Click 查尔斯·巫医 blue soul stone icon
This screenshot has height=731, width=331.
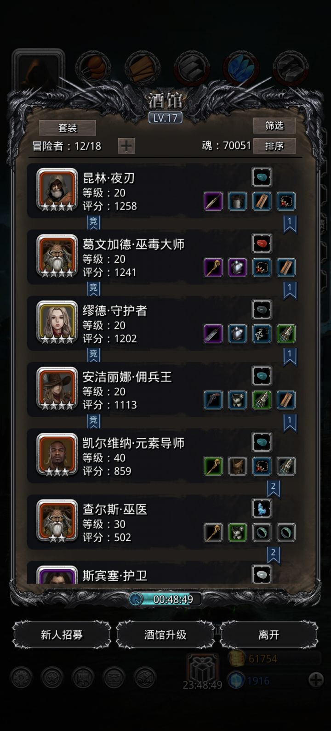262,508
